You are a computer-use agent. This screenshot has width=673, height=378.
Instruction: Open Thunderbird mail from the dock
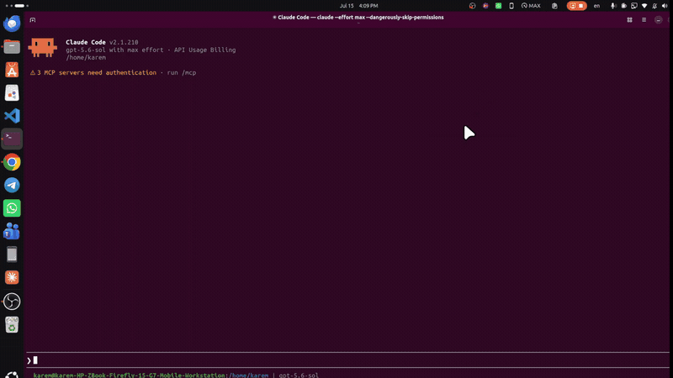(12, 24)
